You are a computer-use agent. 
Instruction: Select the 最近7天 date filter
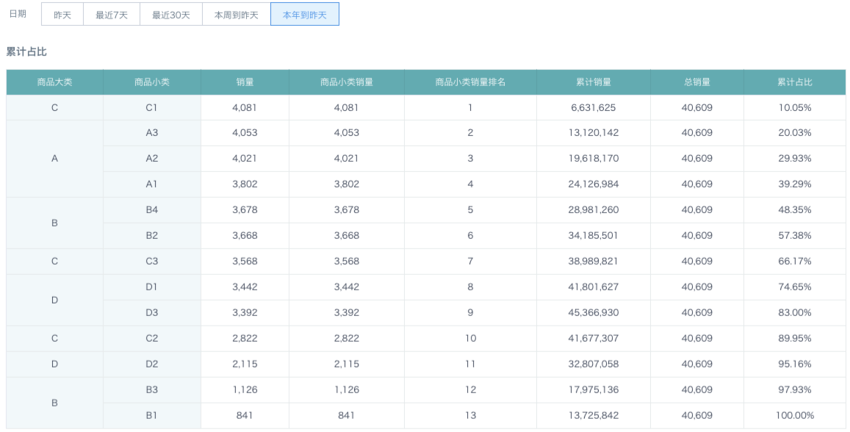tap(112, 15)
